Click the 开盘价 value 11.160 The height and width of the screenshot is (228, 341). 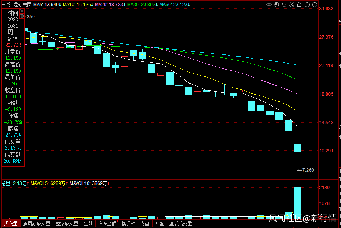(x=13, y=58)
